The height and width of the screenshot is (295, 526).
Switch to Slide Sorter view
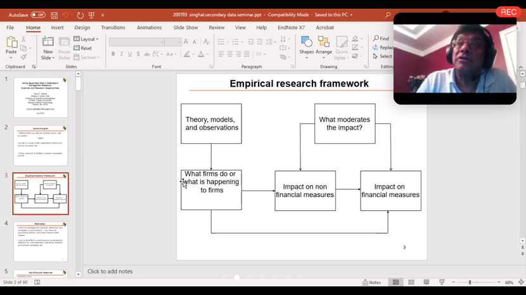tap(411, 282)
